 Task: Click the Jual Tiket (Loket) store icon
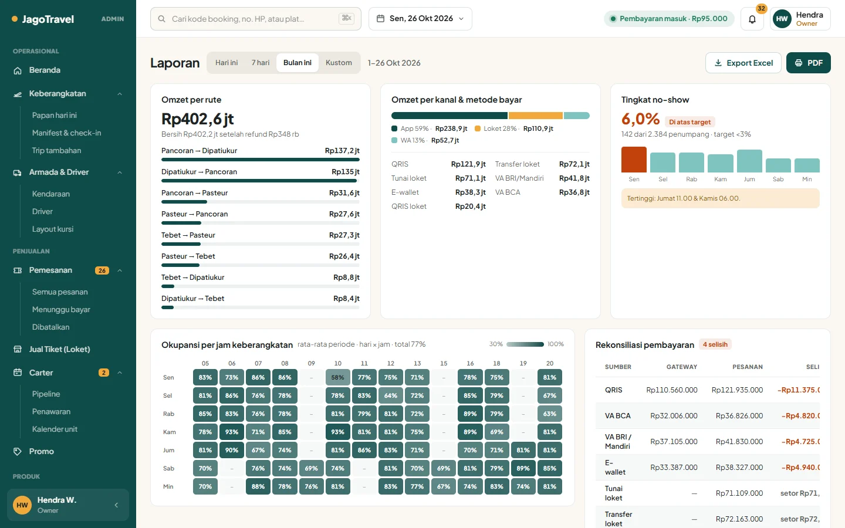18,349
